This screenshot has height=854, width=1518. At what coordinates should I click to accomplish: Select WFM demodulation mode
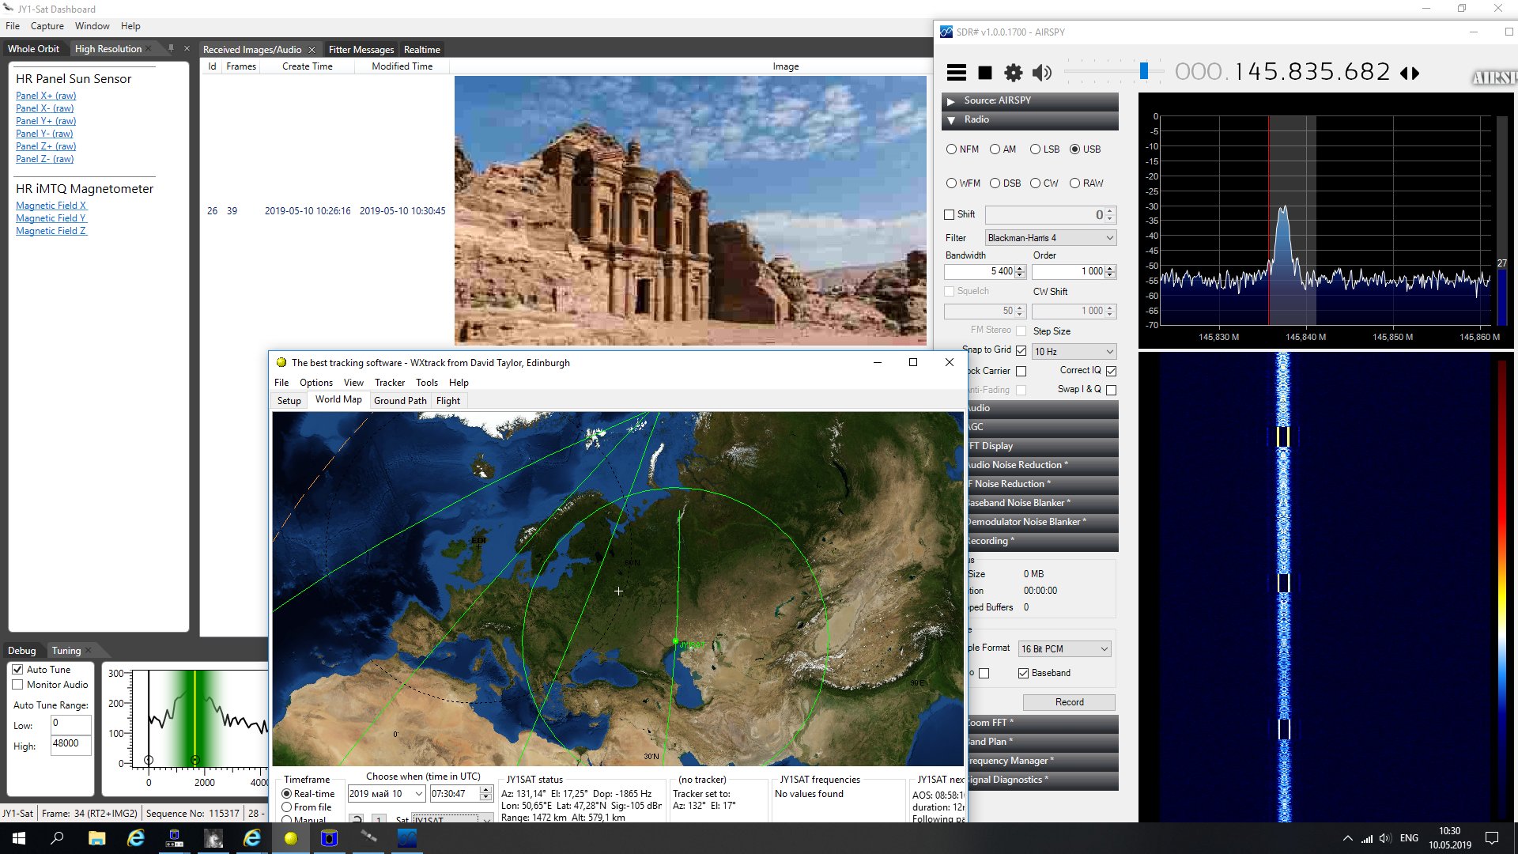(963, 183)
